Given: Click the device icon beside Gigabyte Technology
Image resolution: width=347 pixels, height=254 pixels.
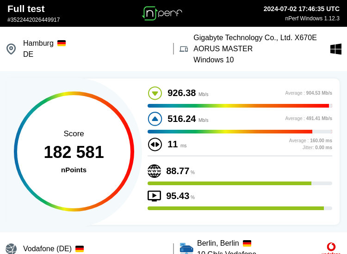Looking at the screenshot, I should 184,49.
